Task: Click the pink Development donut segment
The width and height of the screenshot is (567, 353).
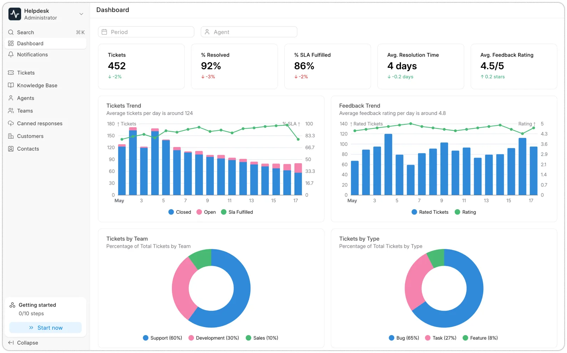Action: (x=180, y=288)
